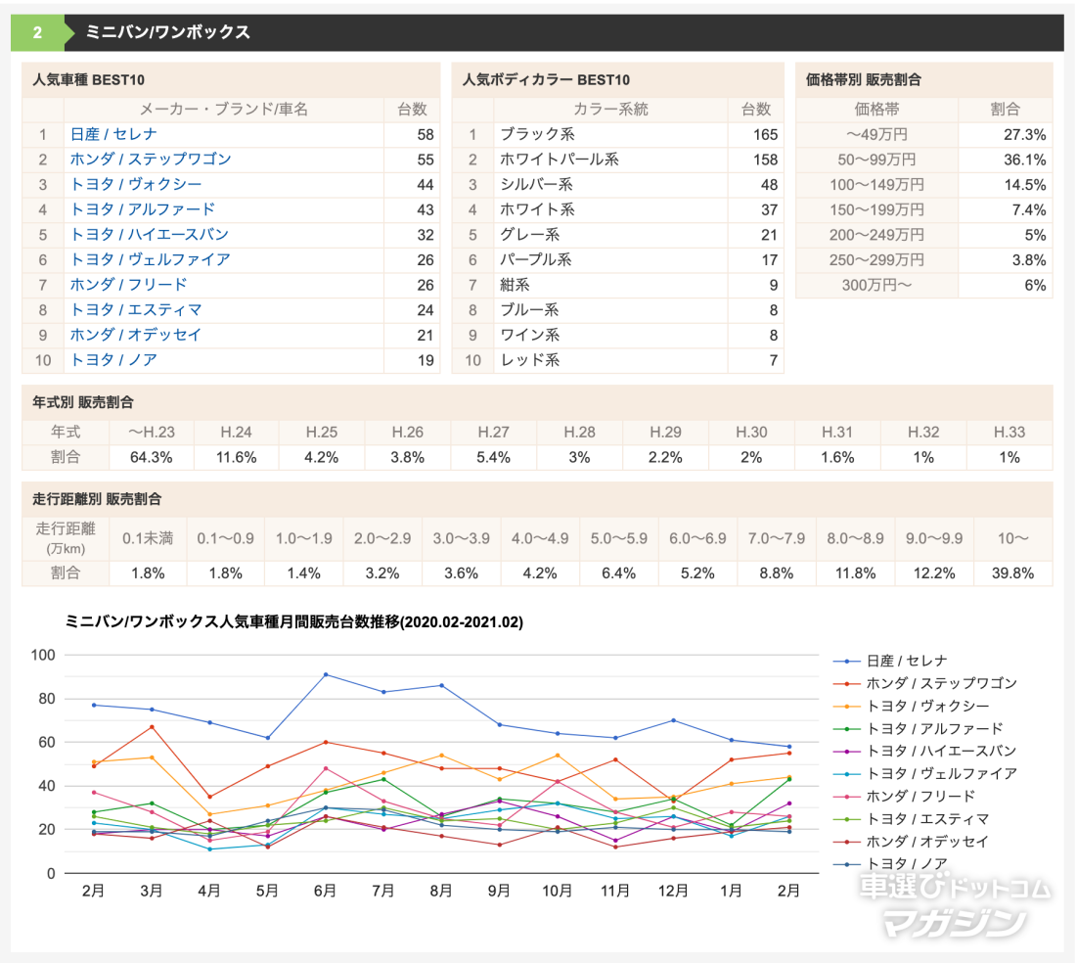1076x963 pixels.
Task: Click the カラー系統 column header
Action: point(610,110)
